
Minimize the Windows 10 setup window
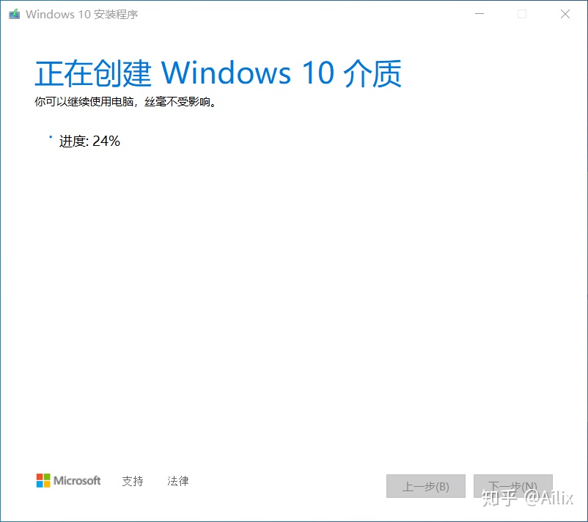(479, 14)
